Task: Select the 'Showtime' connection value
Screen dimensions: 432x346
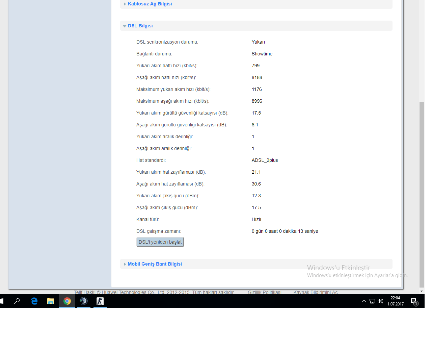Action: pos(262,54)
